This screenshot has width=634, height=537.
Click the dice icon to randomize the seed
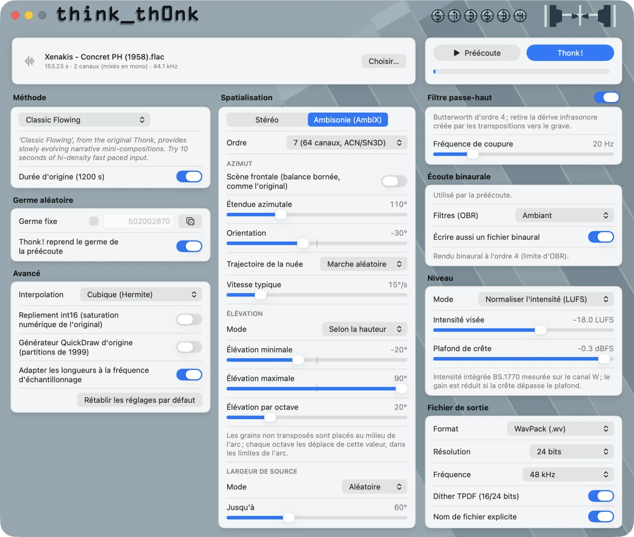pos(190,221)
